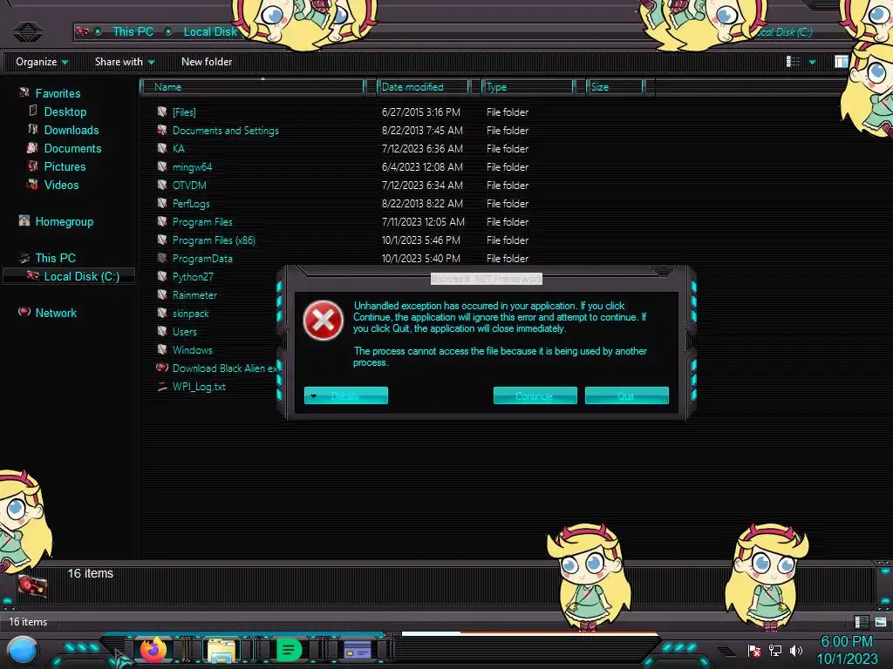Click the back navigation button in Explorer

pos(27,31)
